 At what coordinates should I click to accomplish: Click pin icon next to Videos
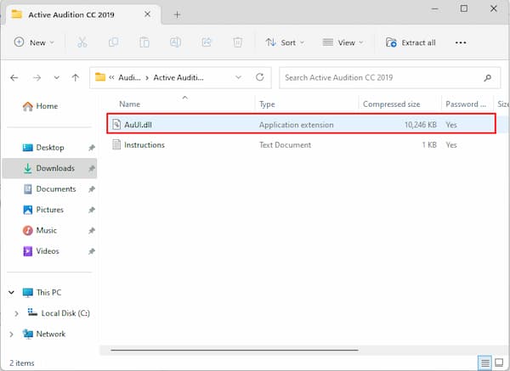92,251
